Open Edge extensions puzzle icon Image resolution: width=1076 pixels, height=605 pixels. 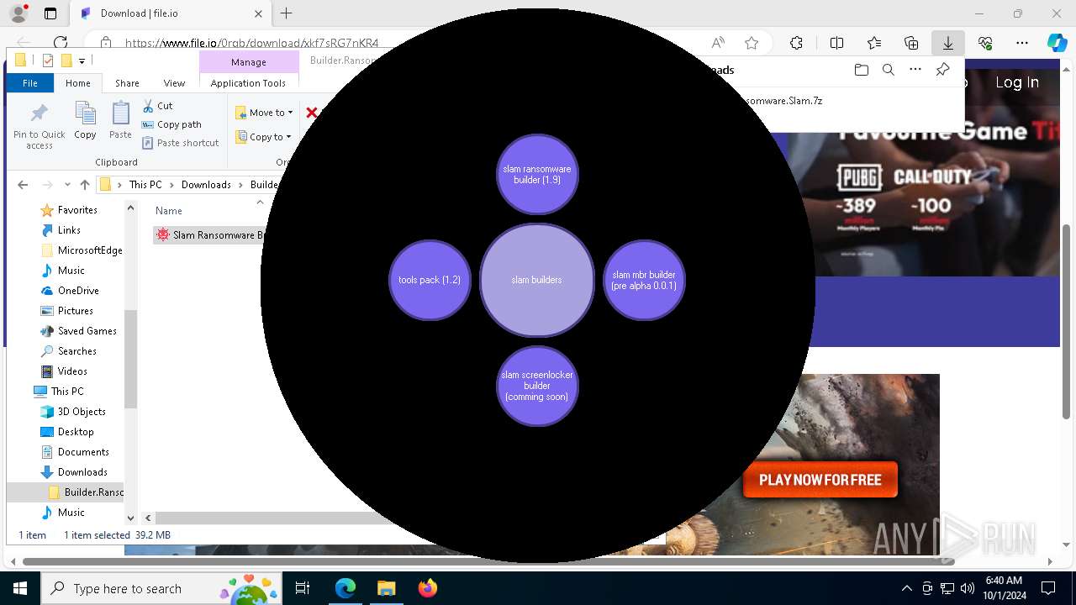point(796,43)
